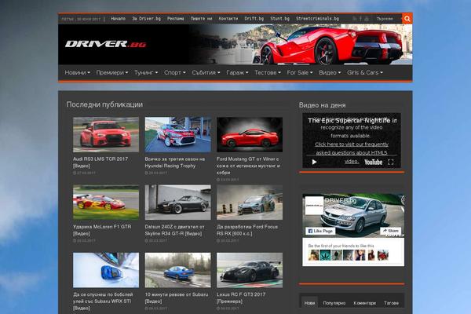Image resolution: width=471 pixels, height=314 pixels.
Task: Expand the Girls & Cars dropdown menu
Action: 365,72
